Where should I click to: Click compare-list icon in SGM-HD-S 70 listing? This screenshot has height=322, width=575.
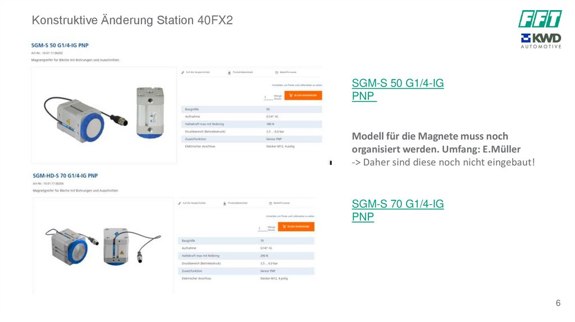click(x=179, y=203)
